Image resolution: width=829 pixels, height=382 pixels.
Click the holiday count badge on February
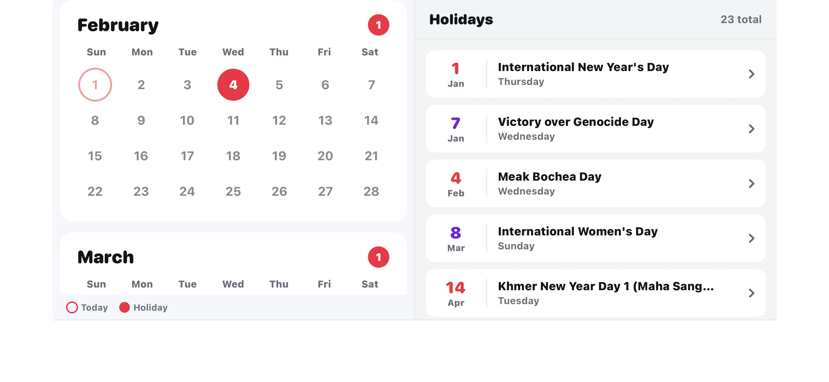pos(378,25)
